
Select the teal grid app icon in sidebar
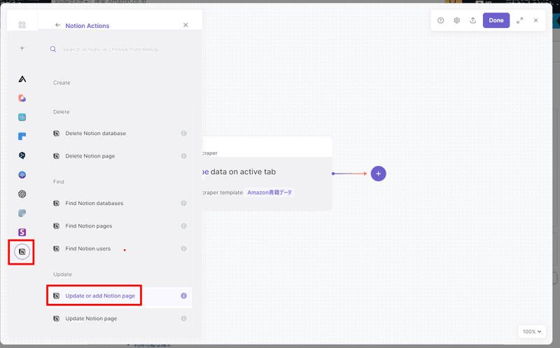[22, 117]
